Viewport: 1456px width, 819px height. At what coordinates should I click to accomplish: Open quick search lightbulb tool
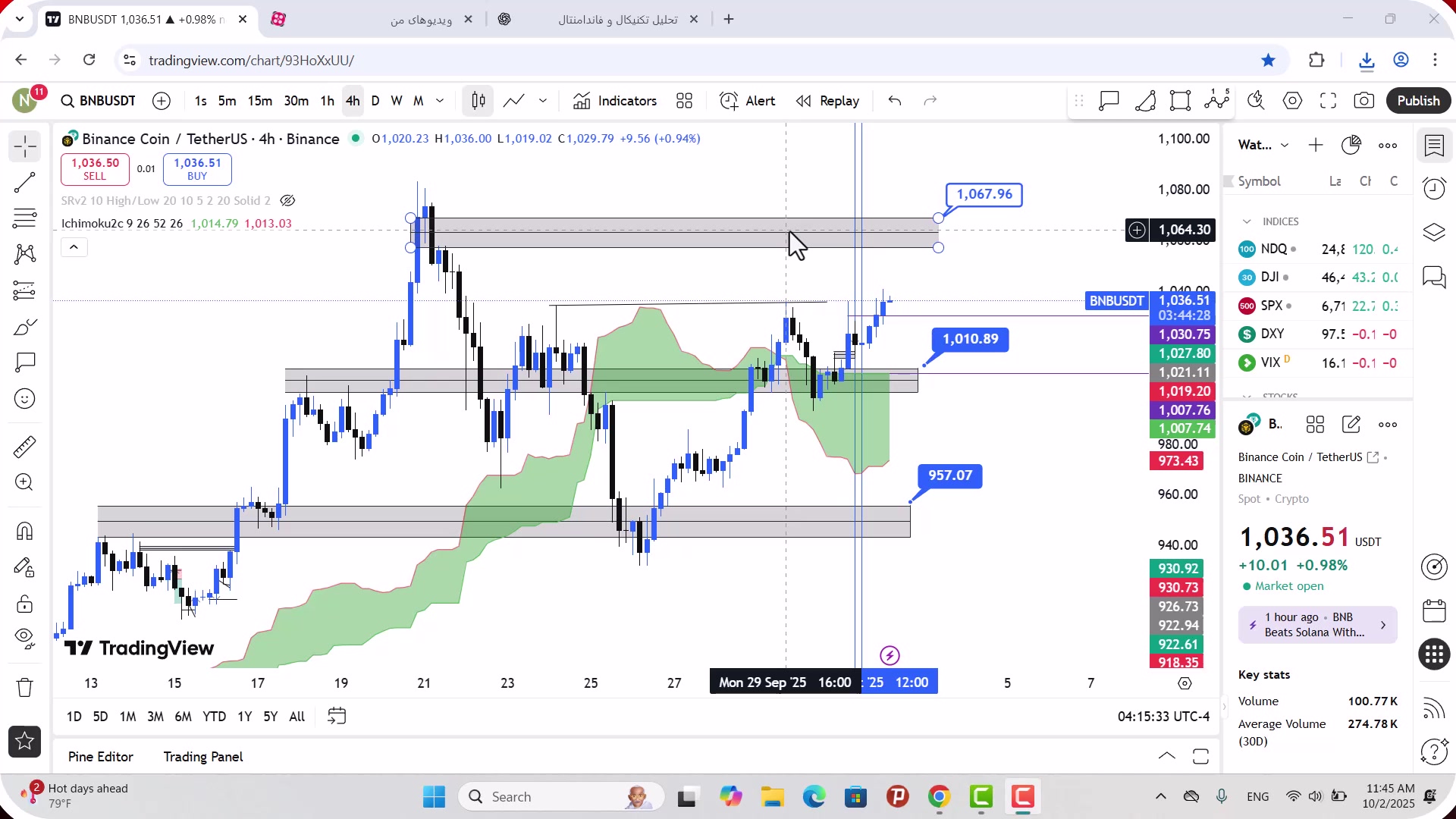pos(1256,101)
